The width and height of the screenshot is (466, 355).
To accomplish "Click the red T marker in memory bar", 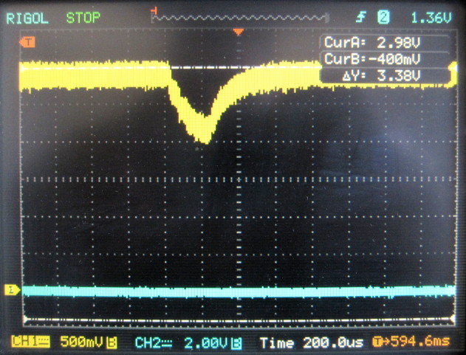I will (153, 10).
